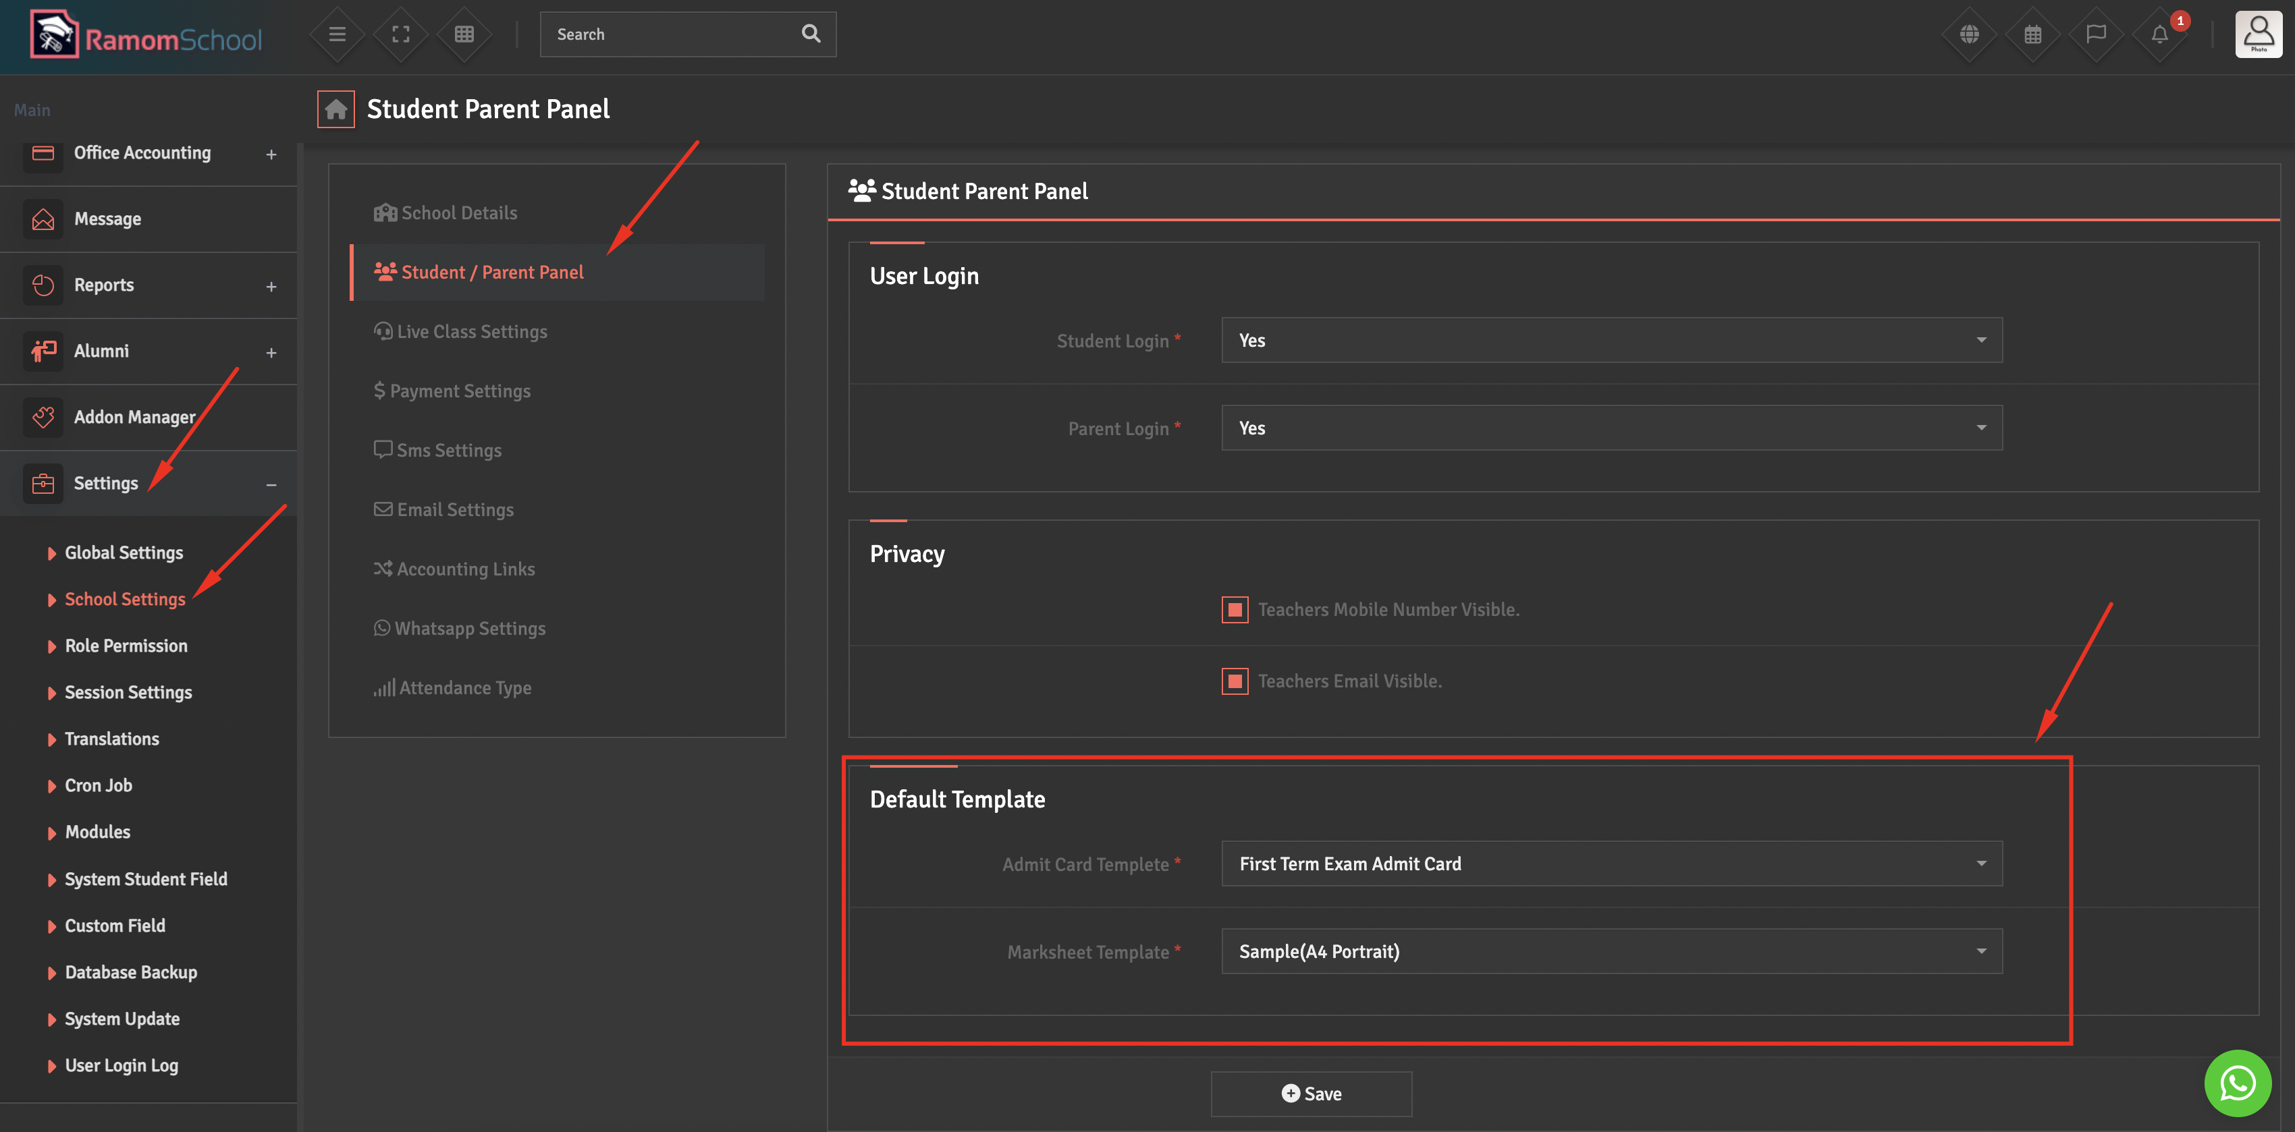Select Student / Parent Panel tab
The image size is (2295, 1132).
[x=558, y=273]
